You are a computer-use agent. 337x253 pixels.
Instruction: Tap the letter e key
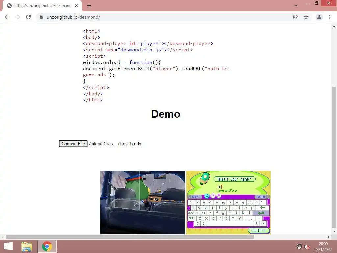point(207,208)
